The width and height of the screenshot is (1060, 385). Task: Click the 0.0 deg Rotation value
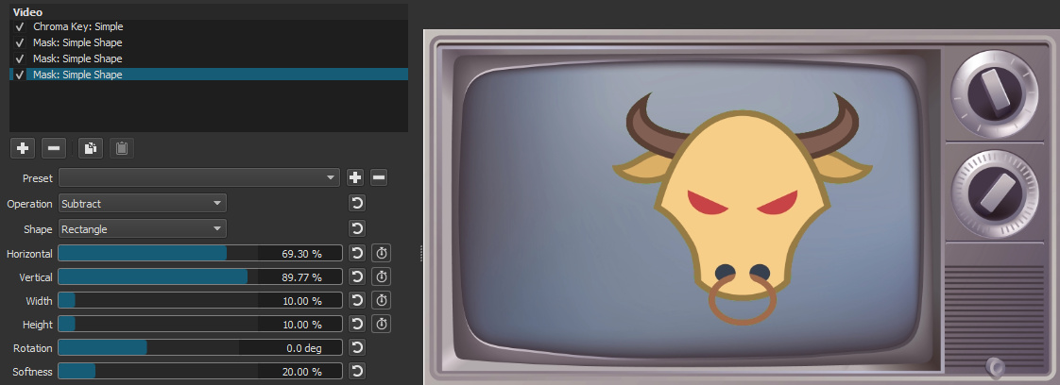click(303, 348)
